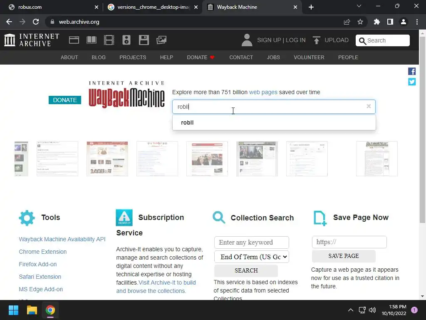
Task: Click the SIGN UP | LOG IN link
Action: pos(281,40)
